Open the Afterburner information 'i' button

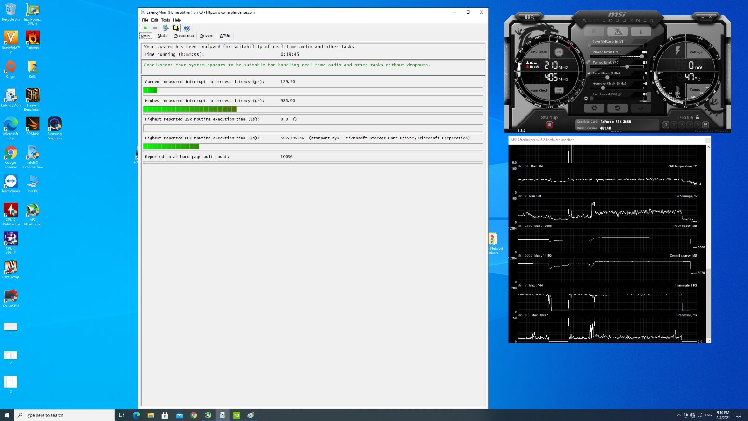coord(641,31)
